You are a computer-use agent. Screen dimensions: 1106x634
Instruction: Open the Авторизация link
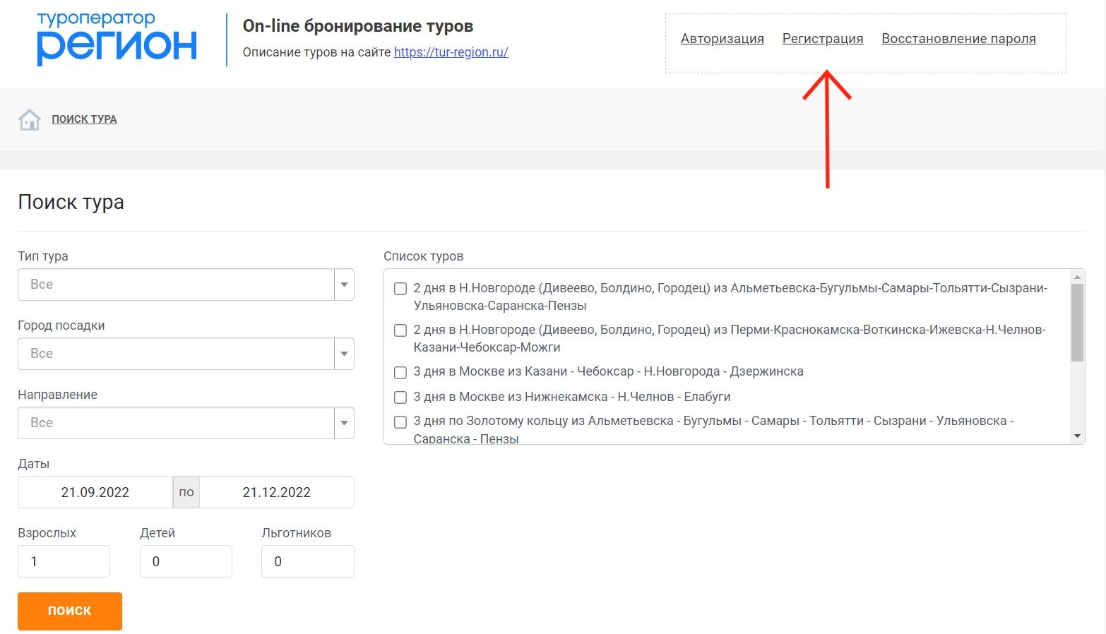click(x=722, y=39)
